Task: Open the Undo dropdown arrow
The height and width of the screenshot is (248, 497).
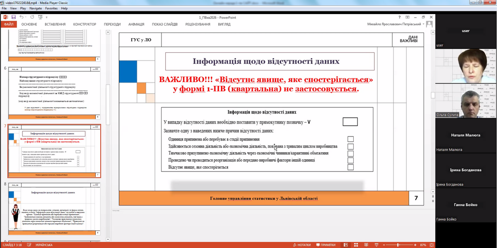Action: (26, 17)
